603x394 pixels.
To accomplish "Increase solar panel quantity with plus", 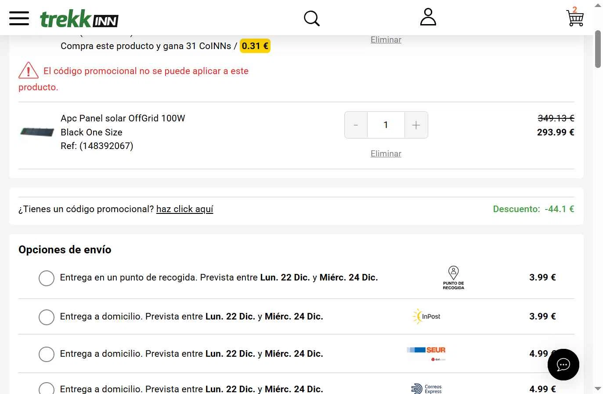I will [x=416, y=125].
